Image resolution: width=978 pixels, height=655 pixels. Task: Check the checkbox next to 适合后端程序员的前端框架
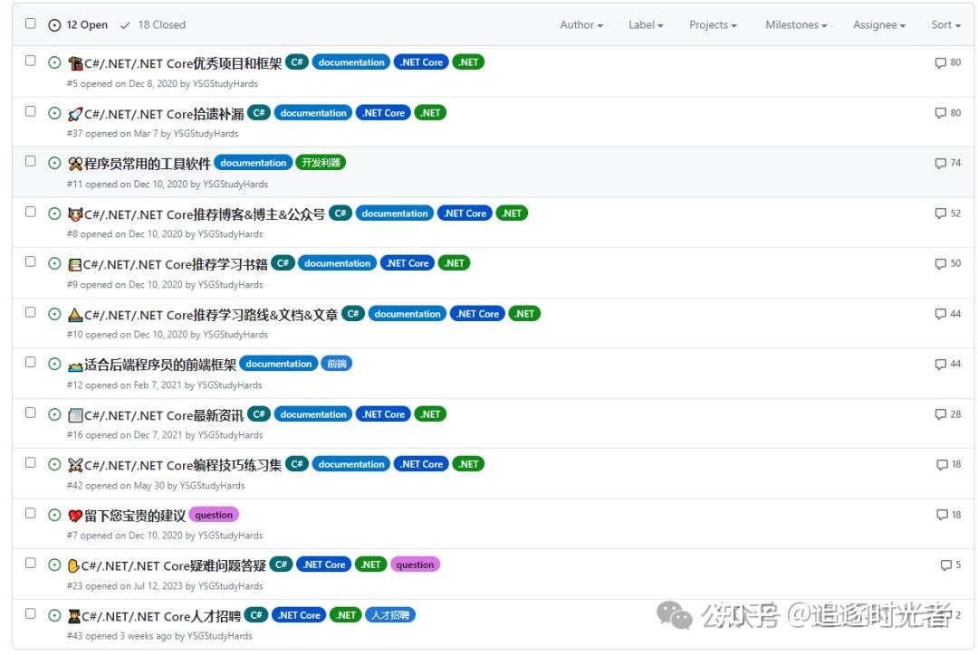tap(30, 363)
